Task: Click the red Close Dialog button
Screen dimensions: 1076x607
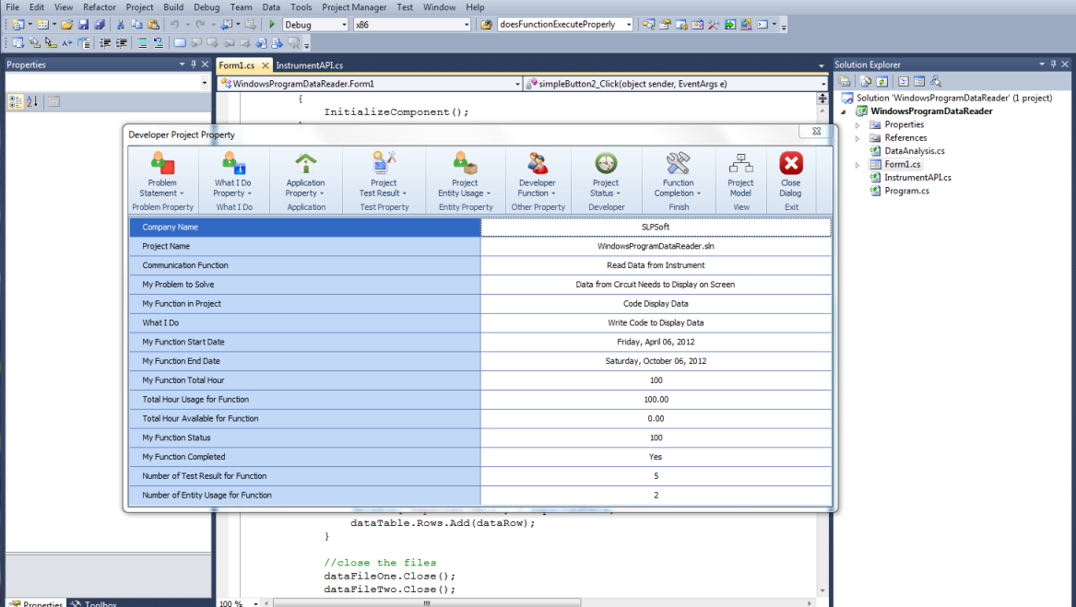Action: (x=790, y=175)
